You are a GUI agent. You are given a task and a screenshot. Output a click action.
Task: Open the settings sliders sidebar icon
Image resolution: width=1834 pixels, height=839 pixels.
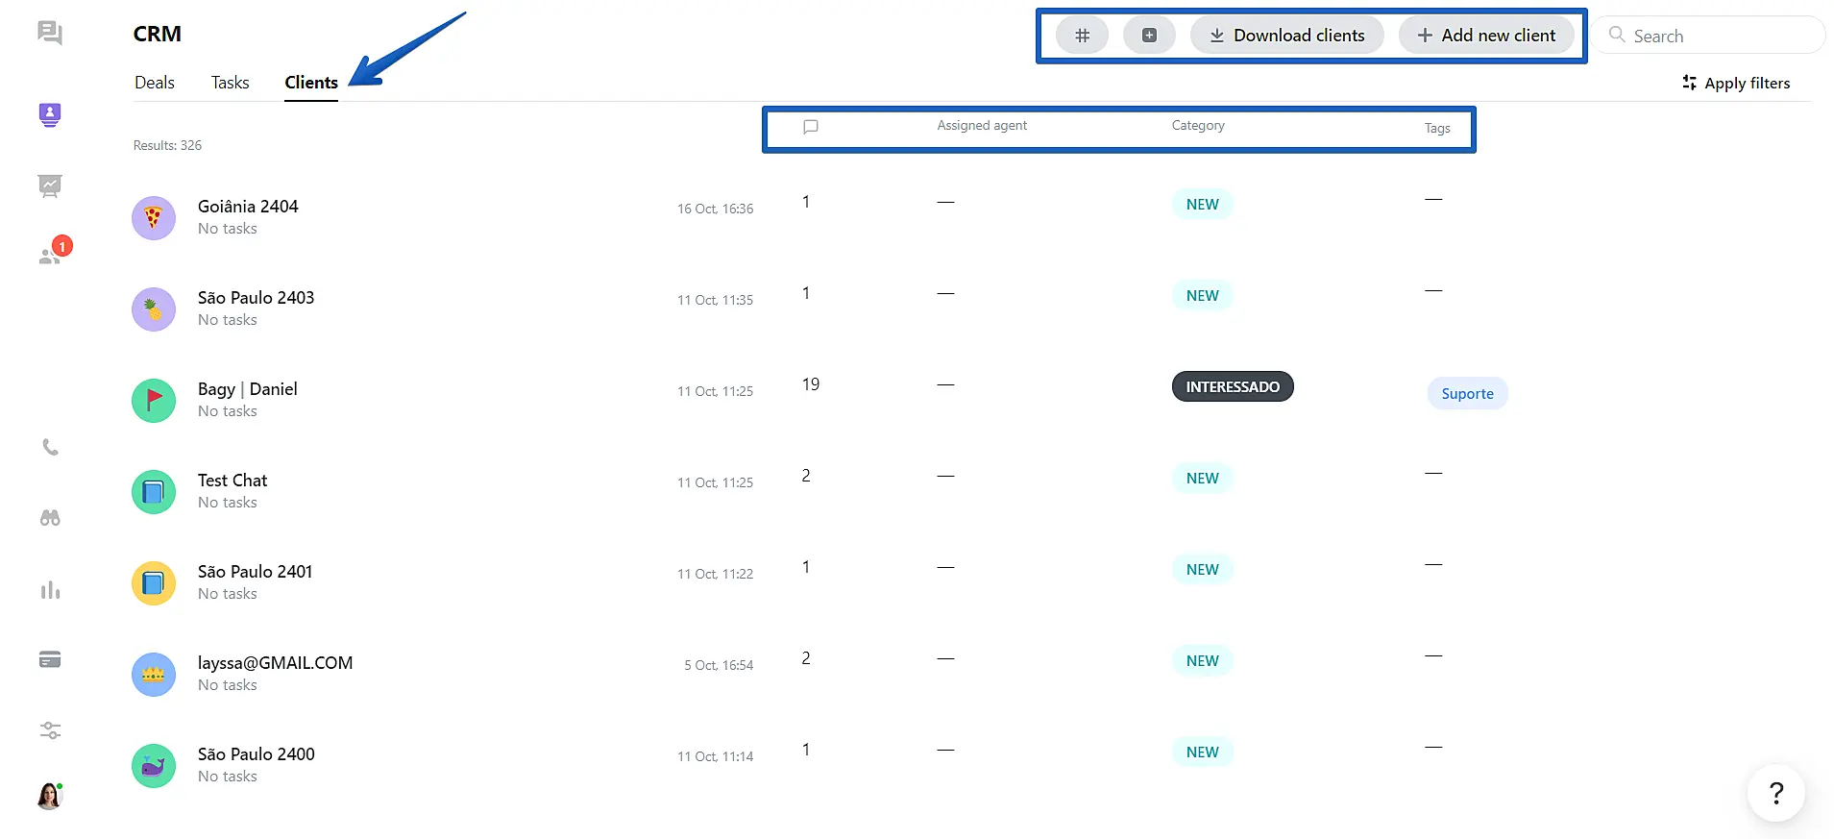coord(50,730)
